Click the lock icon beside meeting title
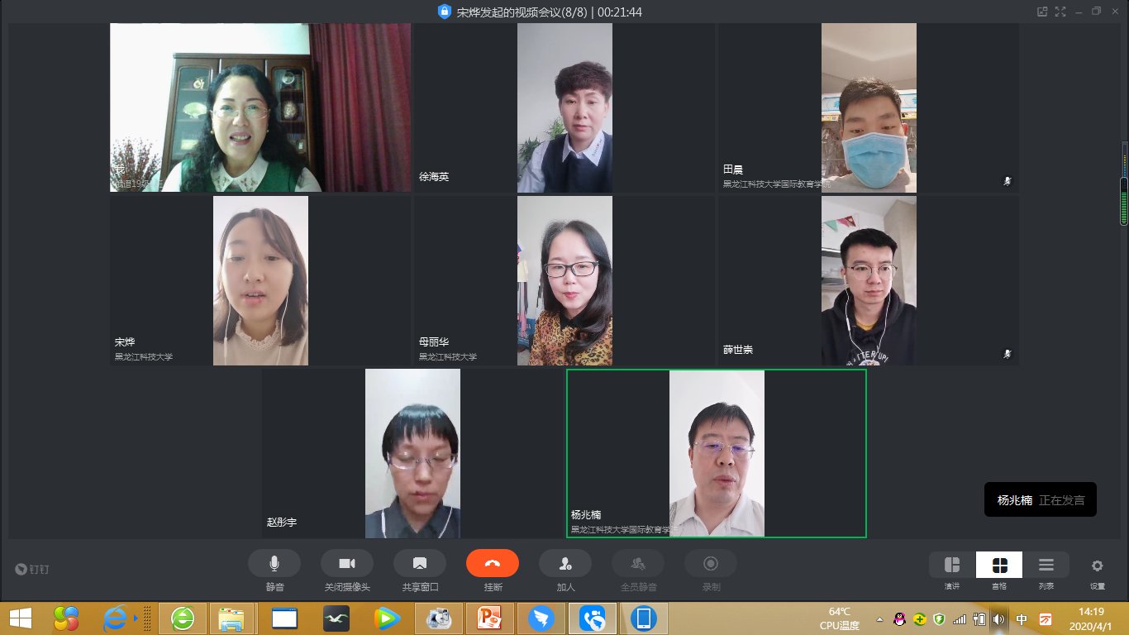Image resolution: width=1129 pixels, height=635 pixels. tap(445, 12)
